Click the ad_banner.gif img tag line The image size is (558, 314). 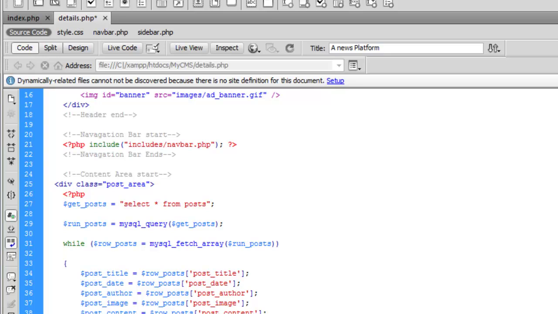180,95
